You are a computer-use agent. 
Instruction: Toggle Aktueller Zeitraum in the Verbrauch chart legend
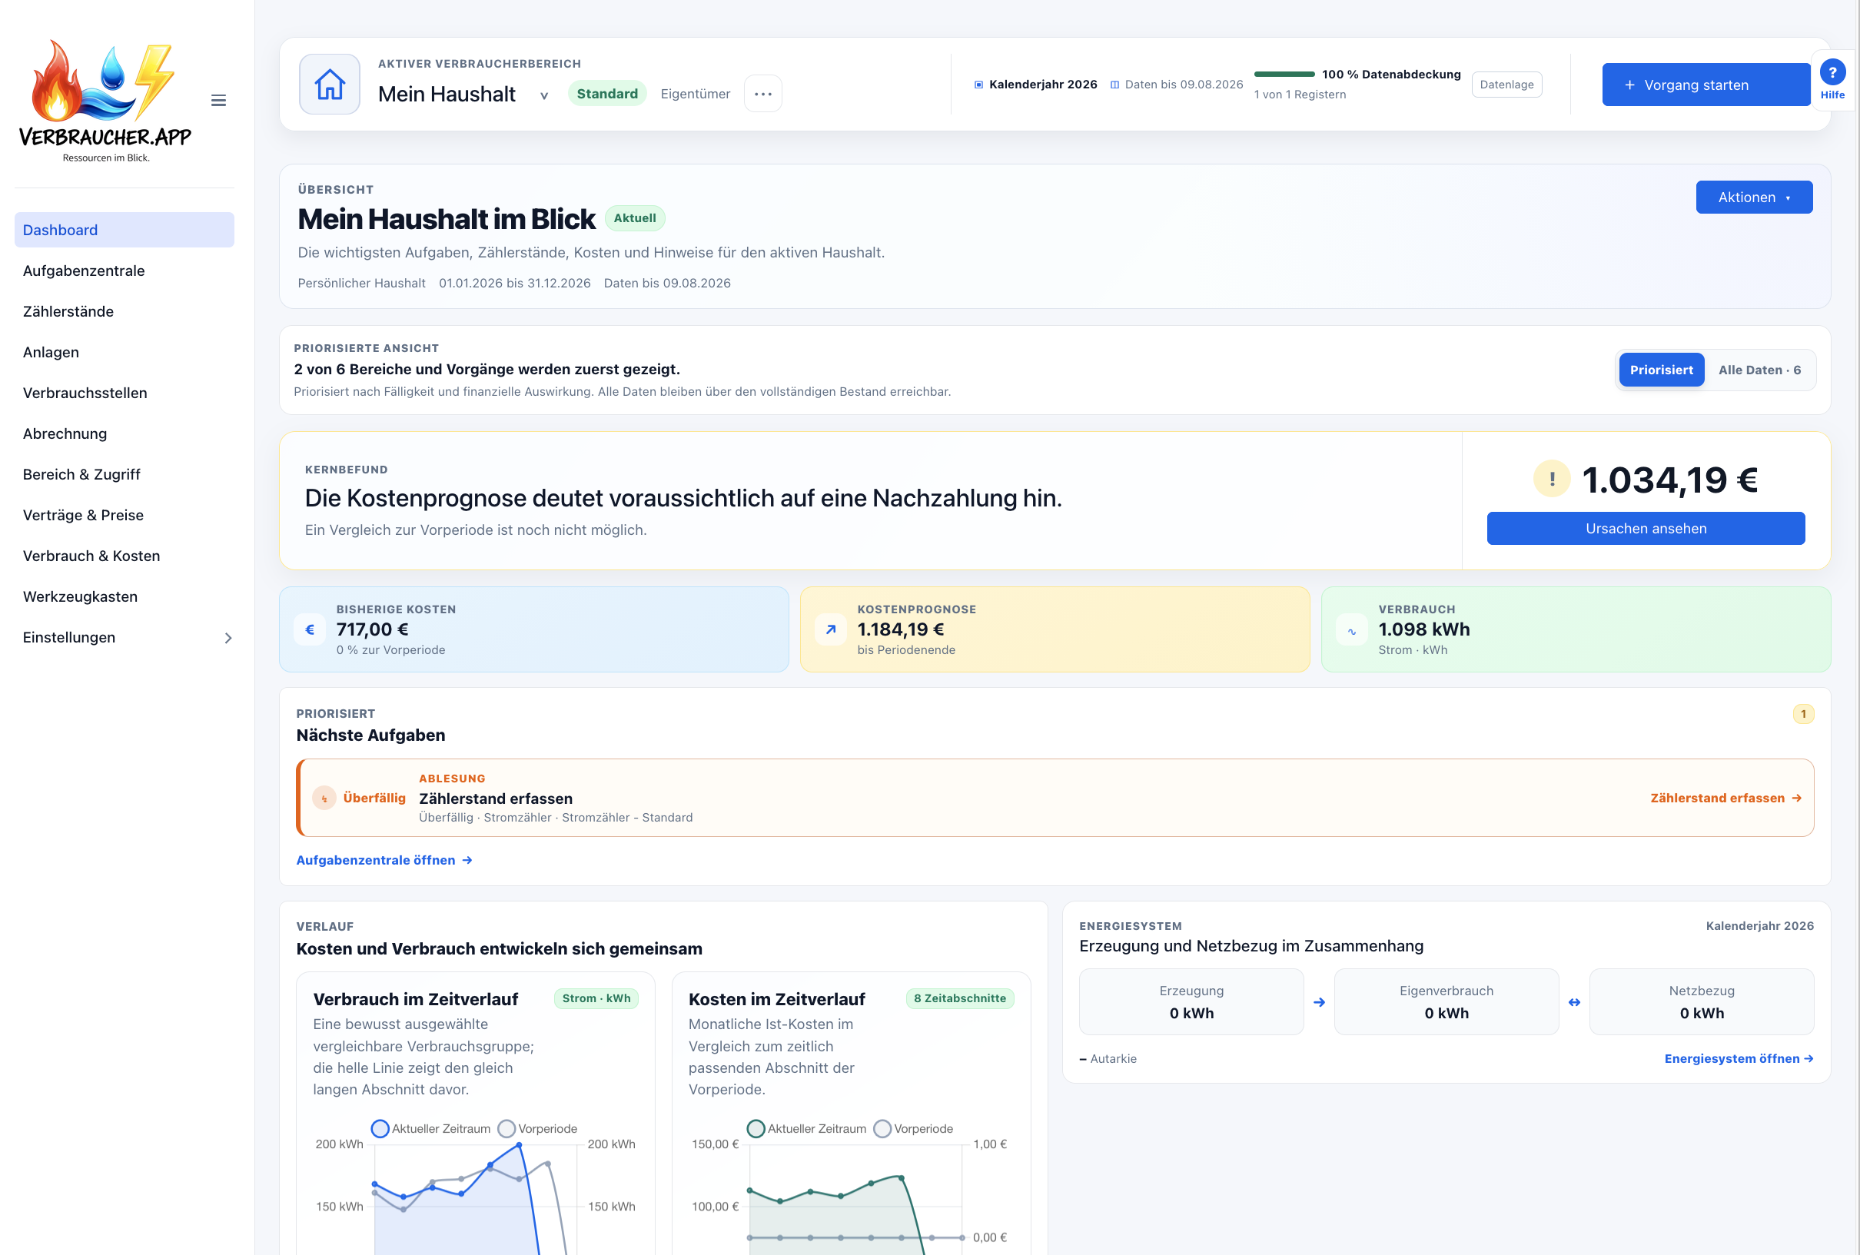point(431,1128)
